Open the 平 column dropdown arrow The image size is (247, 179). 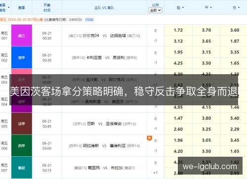tap(211, 7)
